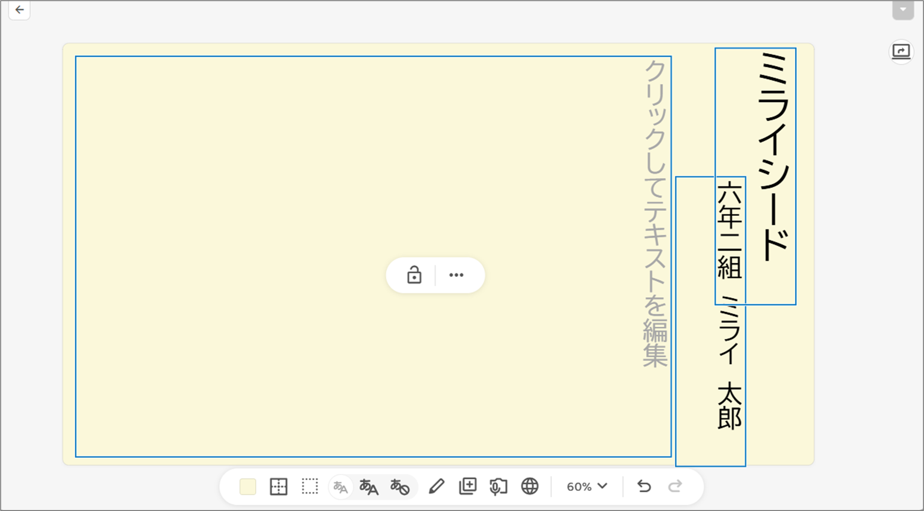Click the camera with microphone icon
924x511 pixels.
498,487
